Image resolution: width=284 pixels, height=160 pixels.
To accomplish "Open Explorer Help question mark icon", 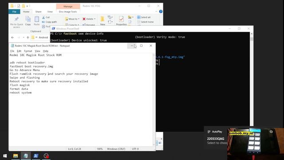I will pos(161,12).
